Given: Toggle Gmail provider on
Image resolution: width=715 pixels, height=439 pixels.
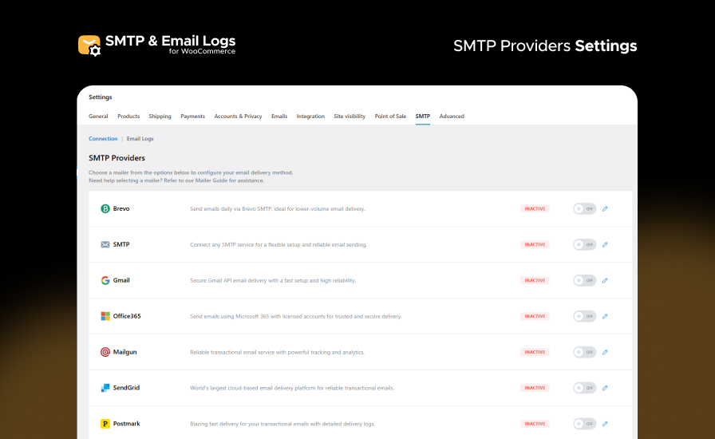Looking at the screenshot, I should pos(585,280).
